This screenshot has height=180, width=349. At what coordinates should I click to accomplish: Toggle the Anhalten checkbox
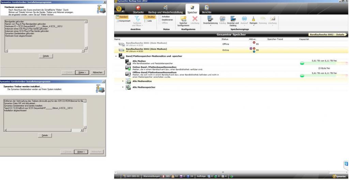pos(160,17)
